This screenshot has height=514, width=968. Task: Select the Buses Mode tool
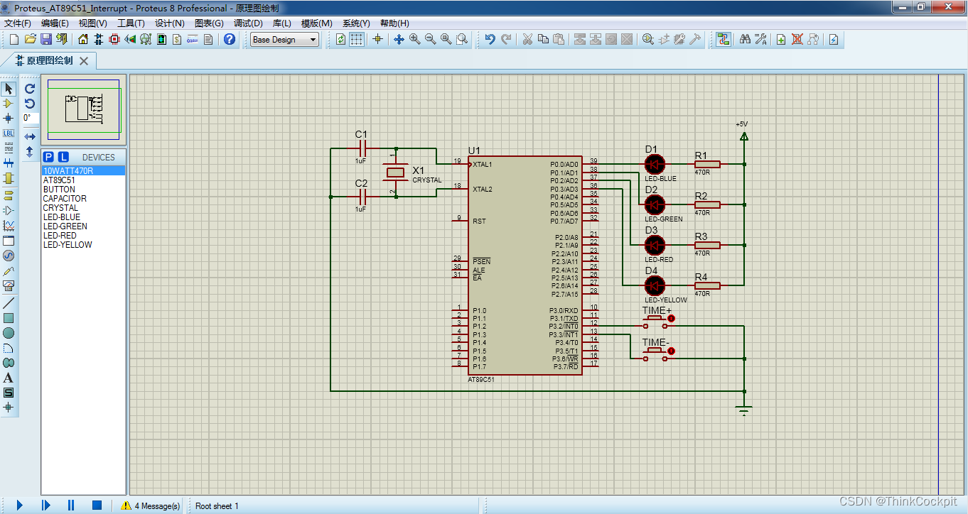[x=9, y=163]
